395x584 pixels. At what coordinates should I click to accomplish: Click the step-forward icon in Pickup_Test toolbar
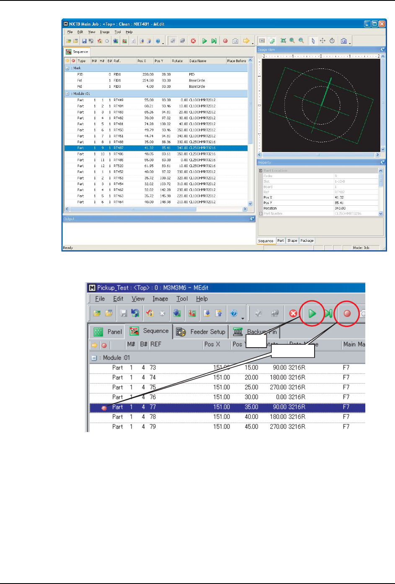coord(329,313)
